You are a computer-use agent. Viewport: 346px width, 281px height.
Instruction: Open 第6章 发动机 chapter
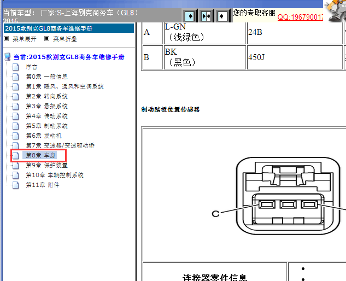(x=44, y=136)
